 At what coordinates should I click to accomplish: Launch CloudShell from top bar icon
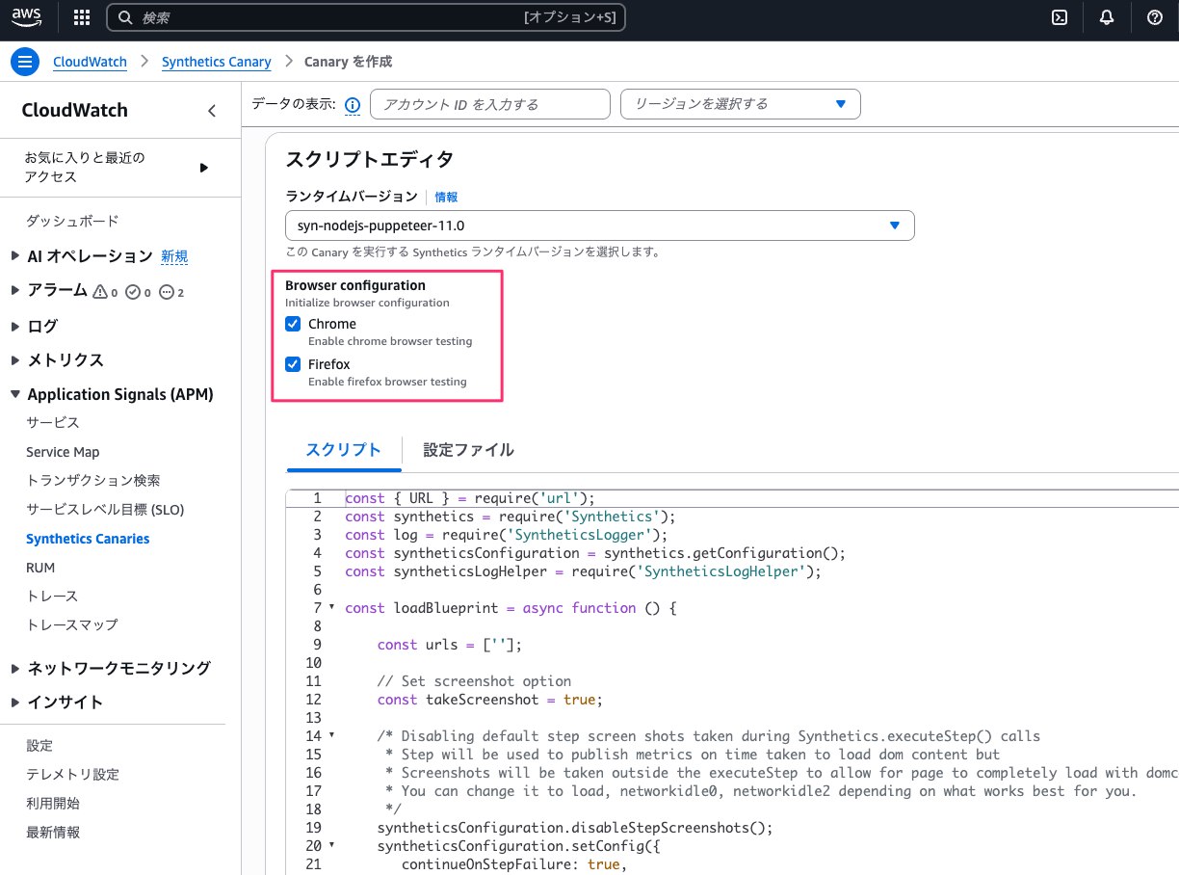pos(1060,17)
